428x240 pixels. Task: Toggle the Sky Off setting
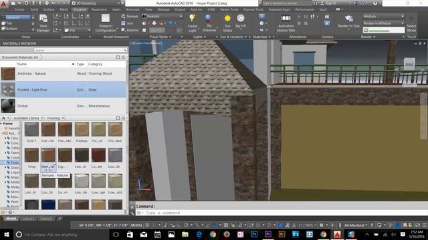[241, 21]
